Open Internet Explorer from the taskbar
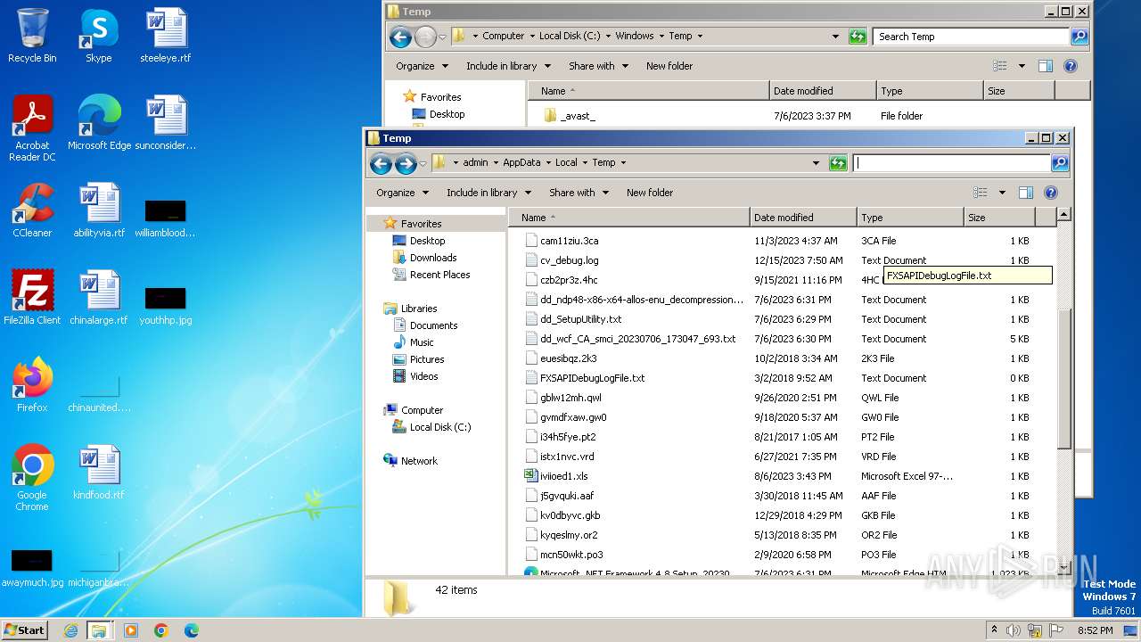This screenshot has height=642, width=1141. [x=70, y=630]
